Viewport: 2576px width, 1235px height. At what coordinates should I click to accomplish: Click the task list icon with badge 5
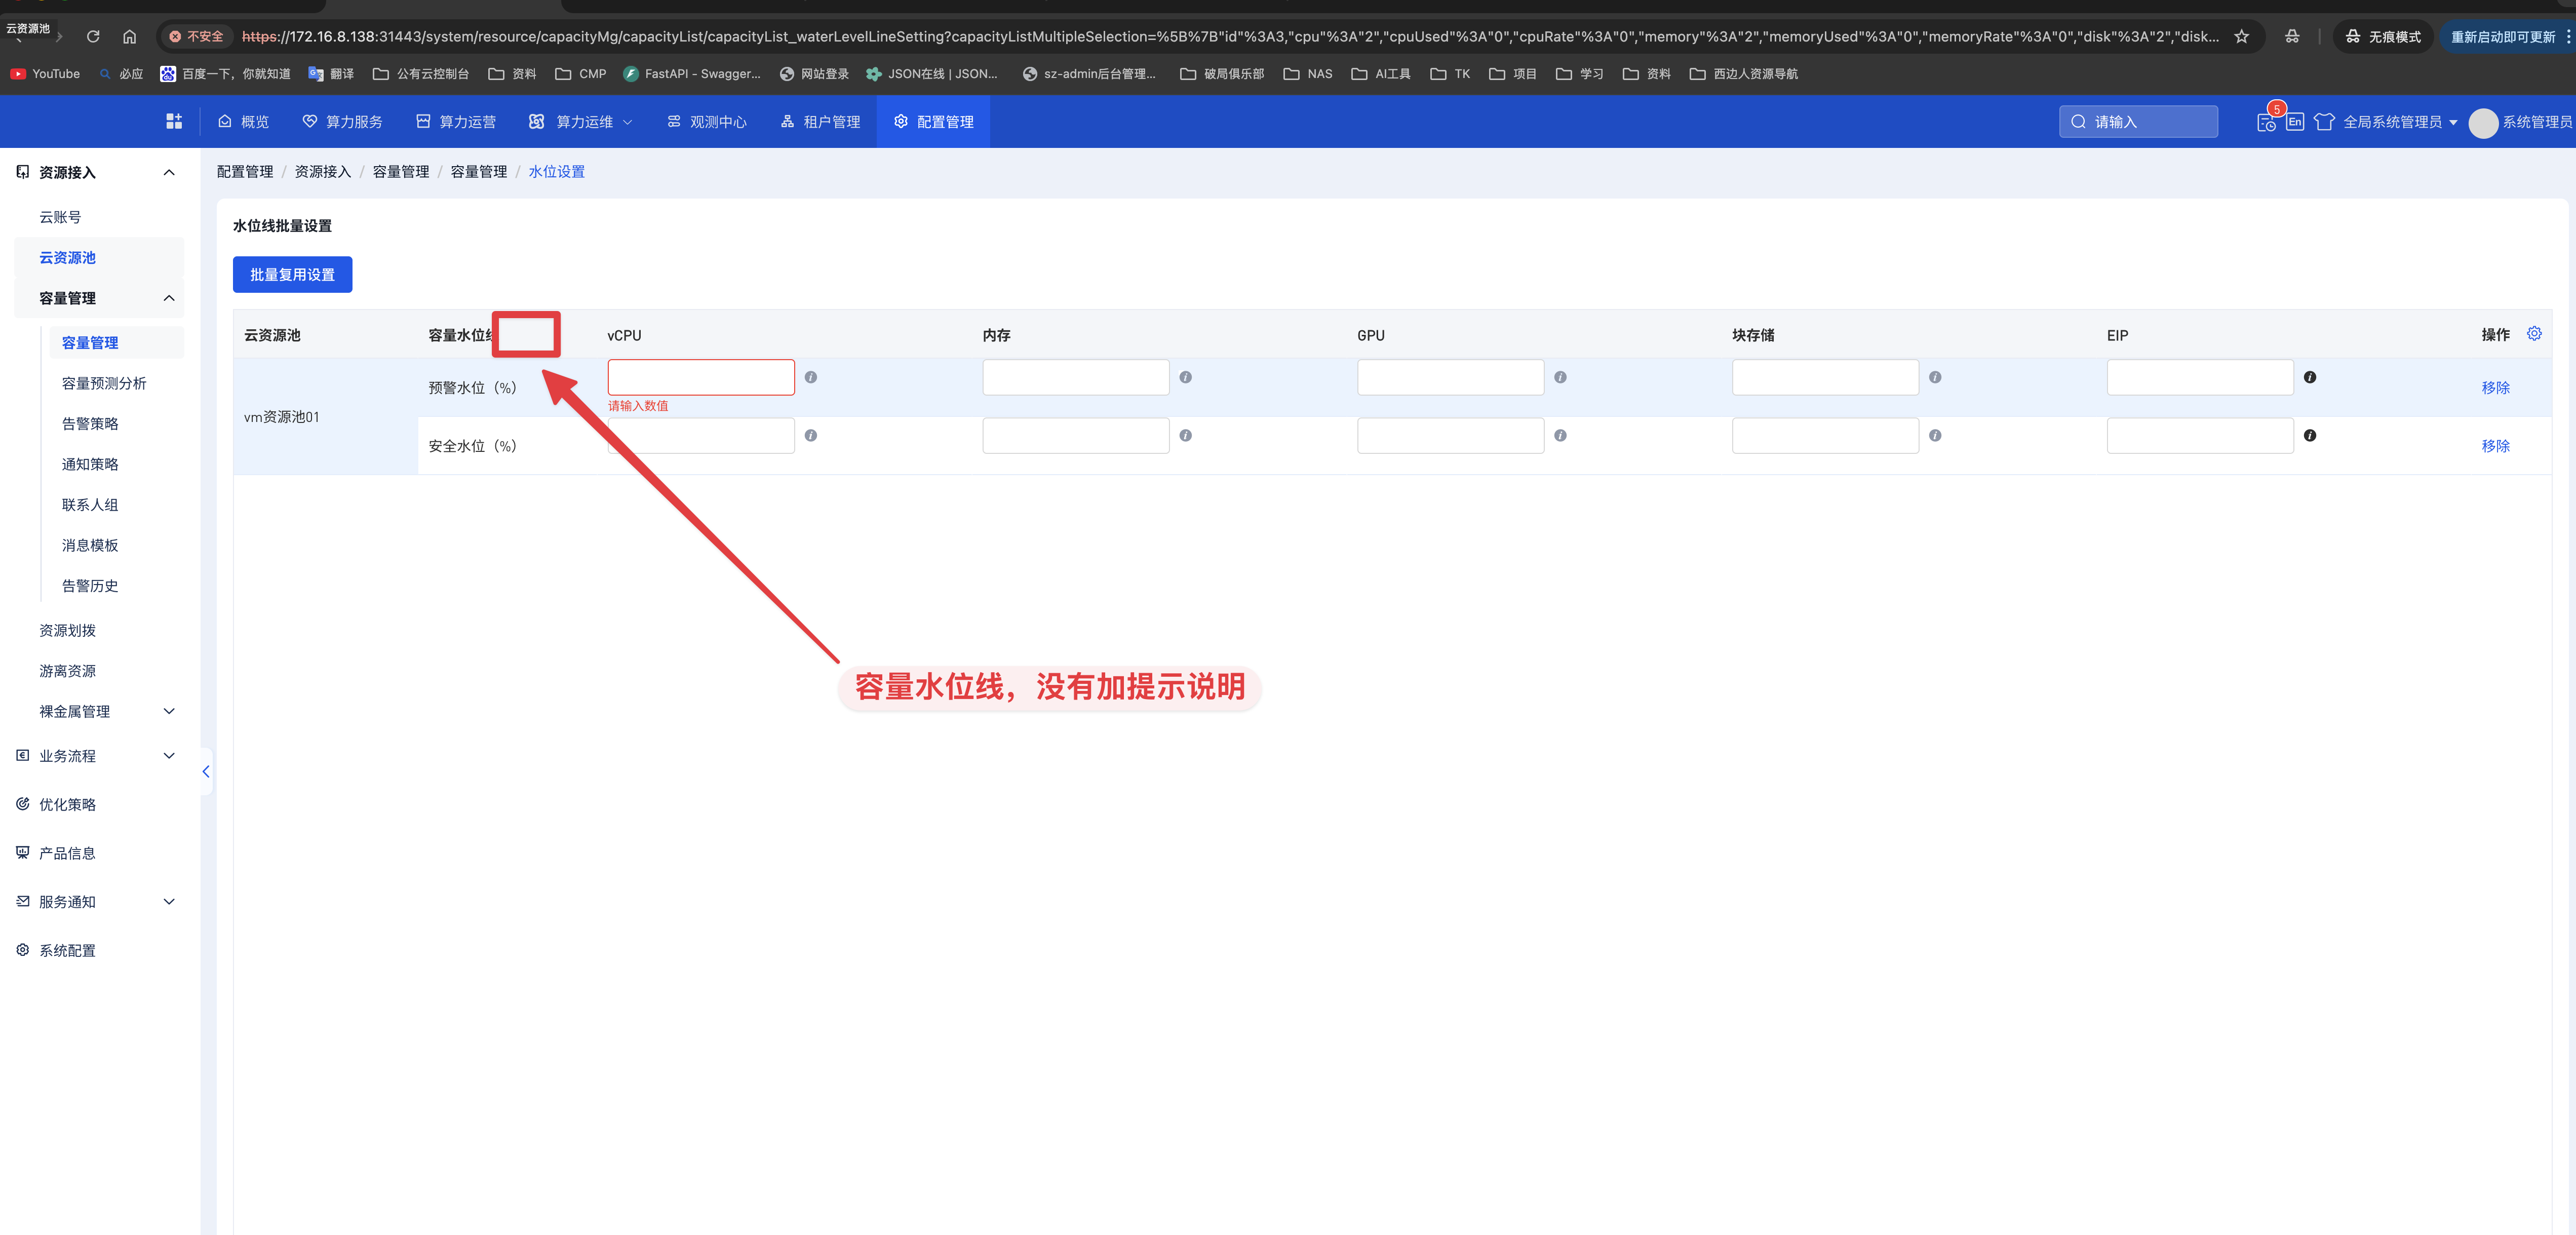(x=2266, y=122)
